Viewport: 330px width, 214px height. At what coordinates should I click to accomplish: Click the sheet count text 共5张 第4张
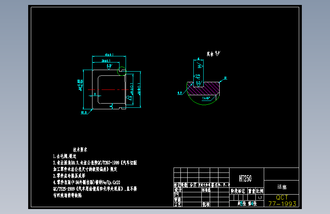pyautogui.click(x=247, y=204)
